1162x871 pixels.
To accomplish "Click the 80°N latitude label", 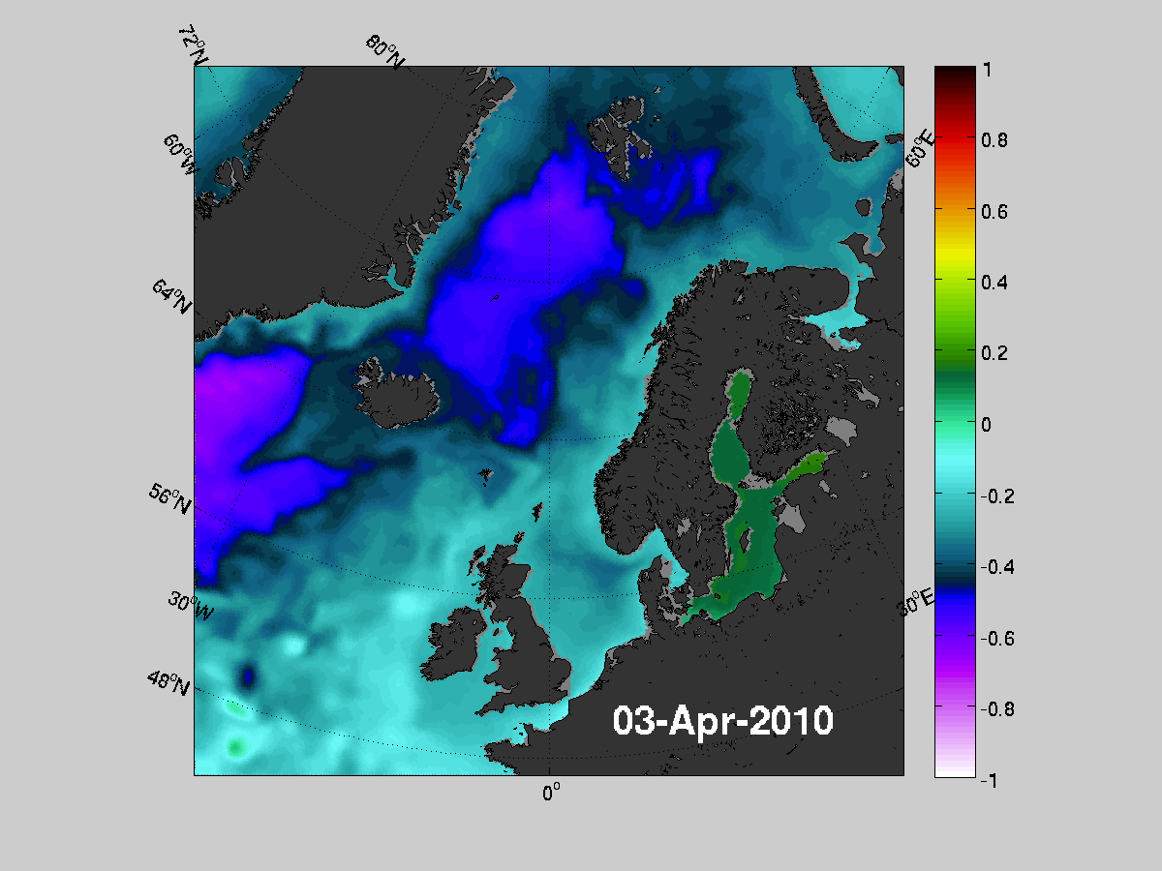I will pos(384,51).
